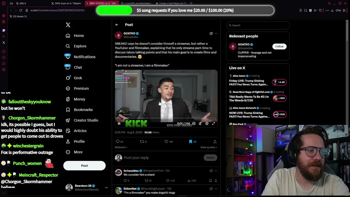Unmute the video with the speaker icon
This screenshot has height=197, width=350.
click(200, 124)
